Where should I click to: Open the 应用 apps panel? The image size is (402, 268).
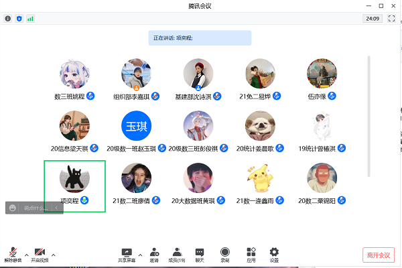click(251, 254)
